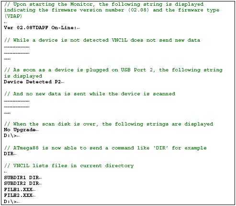Click the first 'D:\>' prompt line
Screen dimensions: 236x206
pyautogui.click(x=10, y=136)
